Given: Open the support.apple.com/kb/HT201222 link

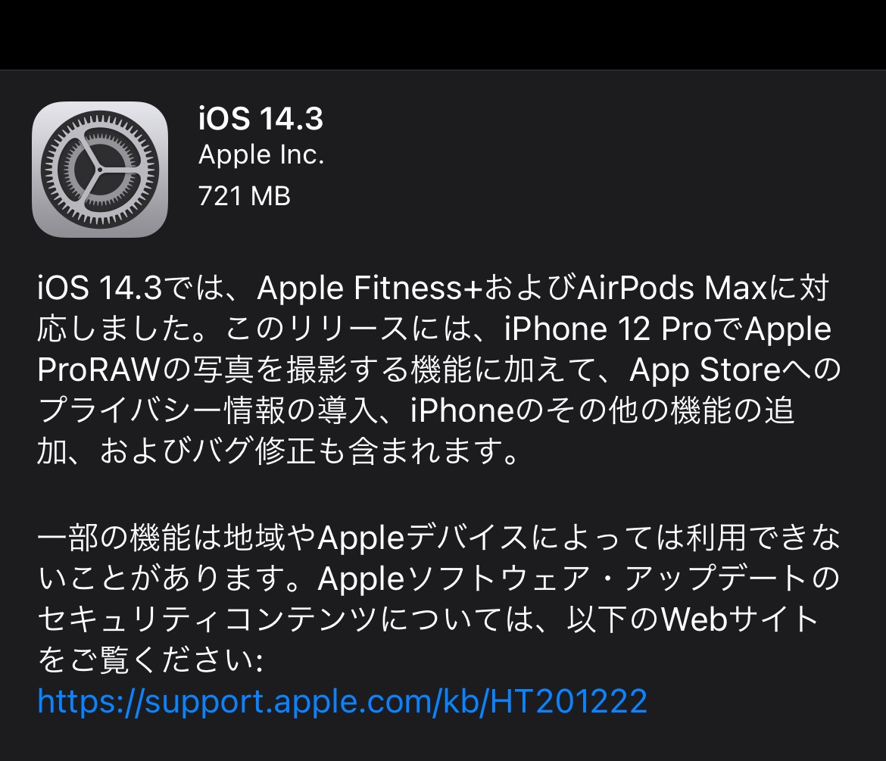Looking at the screenshot, I should point(342,701).
